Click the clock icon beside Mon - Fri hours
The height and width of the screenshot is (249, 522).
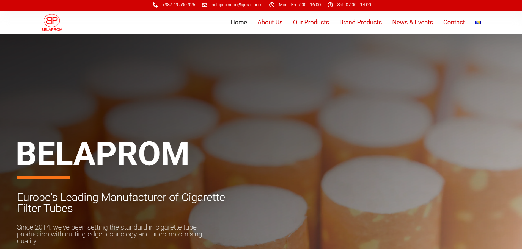pos(272,5)
